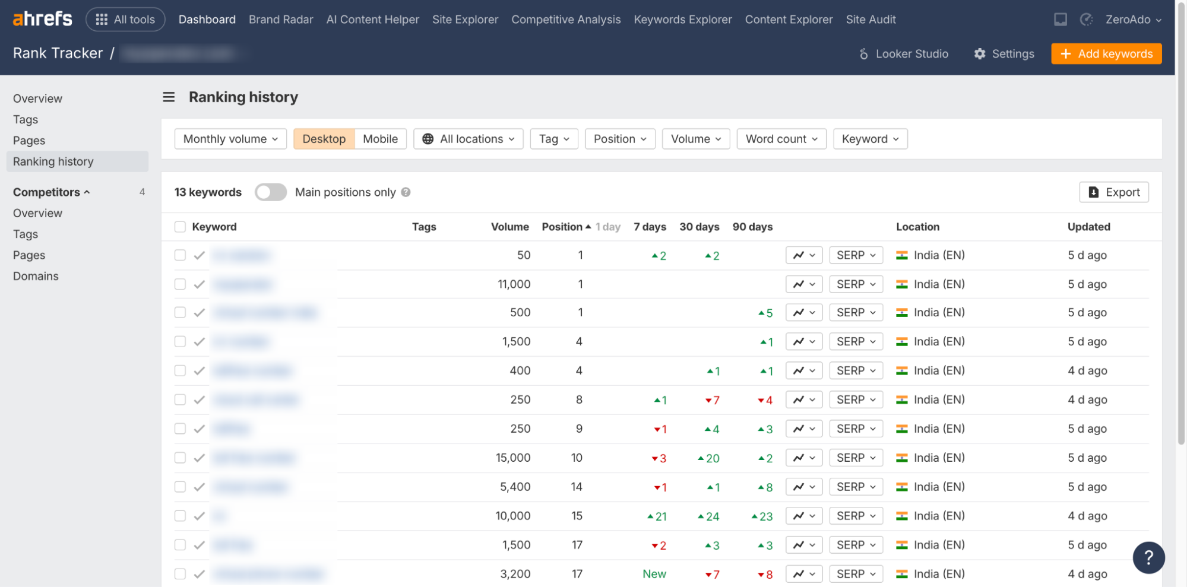This screenshot has width=1187, height=587.
Task: Open chart for the 10,000 volume row
Action: point(804,516)
